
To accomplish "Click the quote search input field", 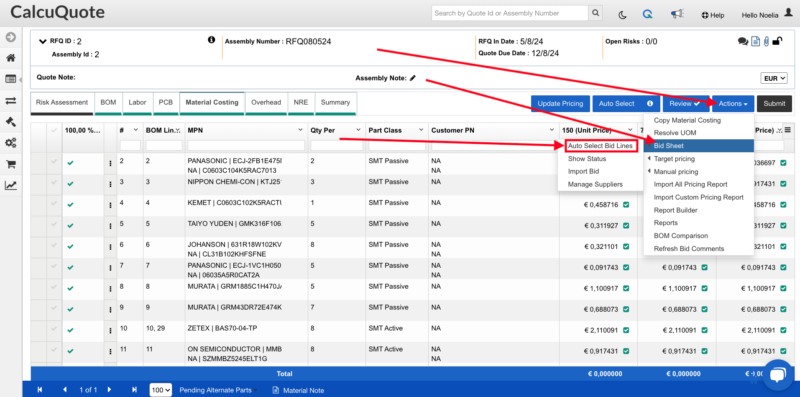I will 509,13.
